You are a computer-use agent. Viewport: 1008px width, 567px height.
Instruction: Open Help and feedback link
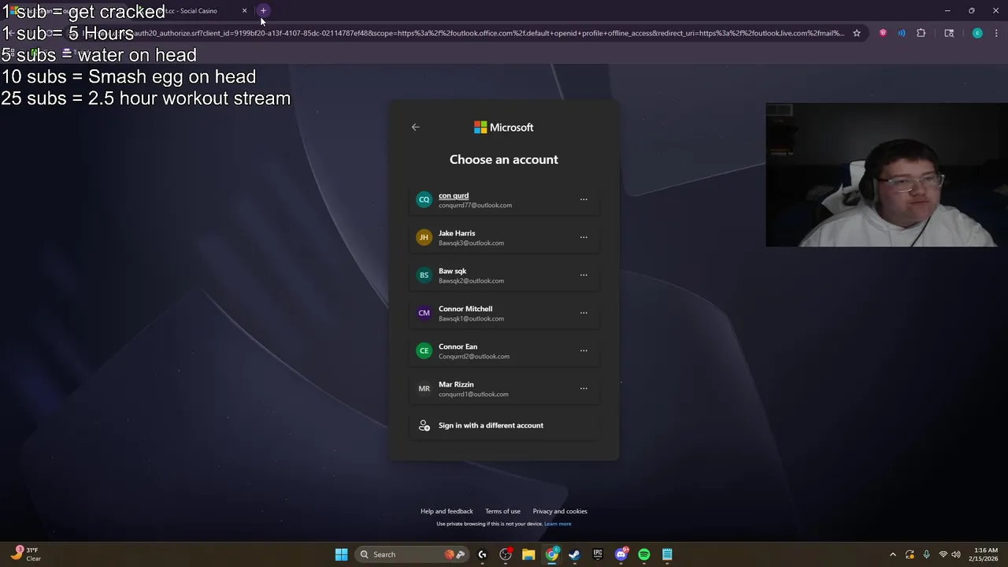(x=447, y=511)
